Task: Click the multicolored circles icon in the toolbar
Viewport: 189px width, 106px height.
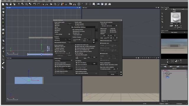Action: pos(62,4)
